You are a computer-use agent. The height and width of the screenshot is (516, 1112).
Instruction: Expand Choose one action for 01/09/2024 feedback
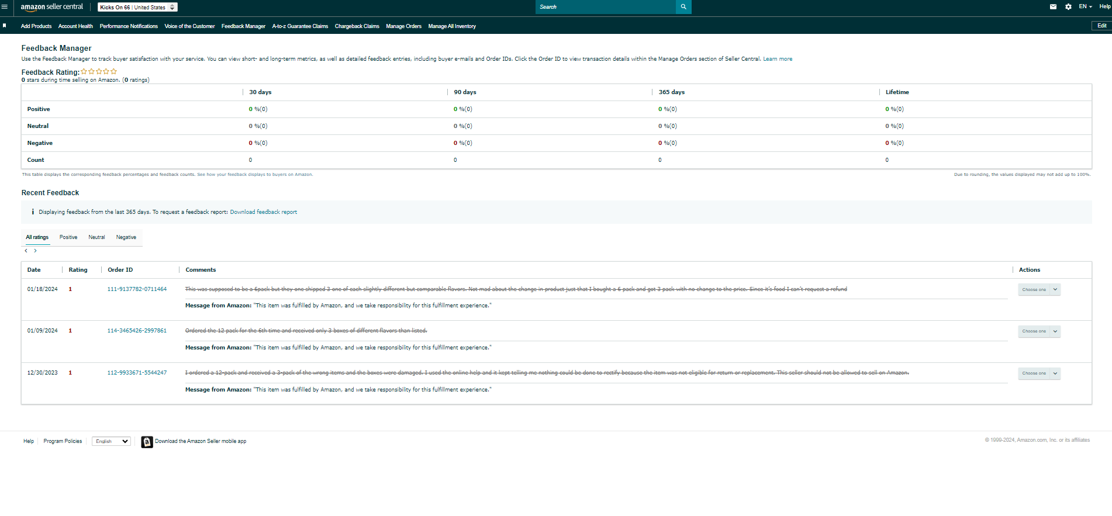point(1039,331)
